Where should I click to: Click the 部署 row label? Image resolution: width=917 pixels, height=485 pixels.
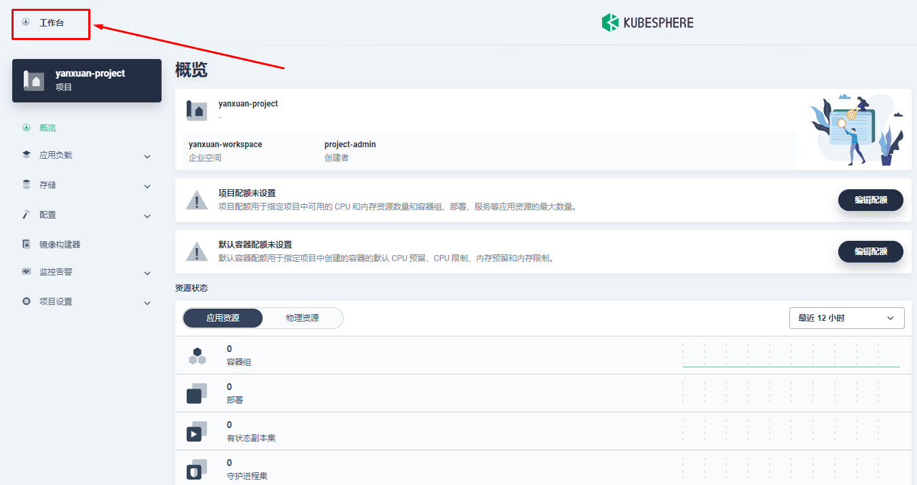[x=235, y=400]
